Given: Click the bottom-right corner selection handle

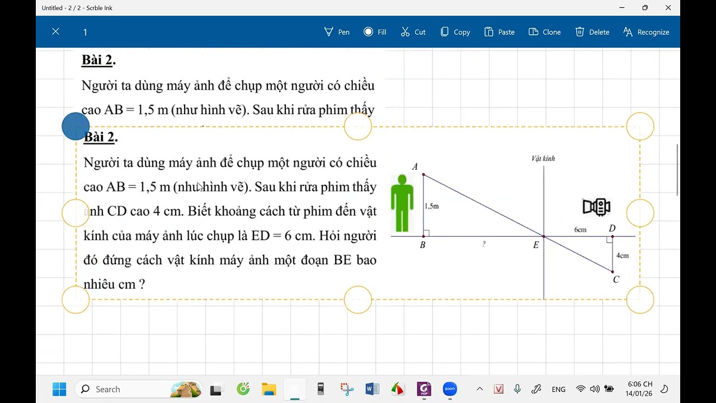Looking at the screenshot, I should [640, 299].
